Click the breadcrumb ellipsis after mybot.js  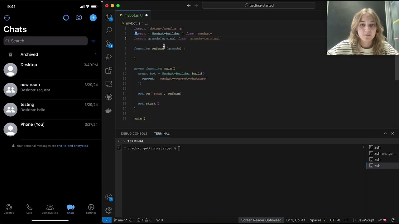click(x=146, y=23)
